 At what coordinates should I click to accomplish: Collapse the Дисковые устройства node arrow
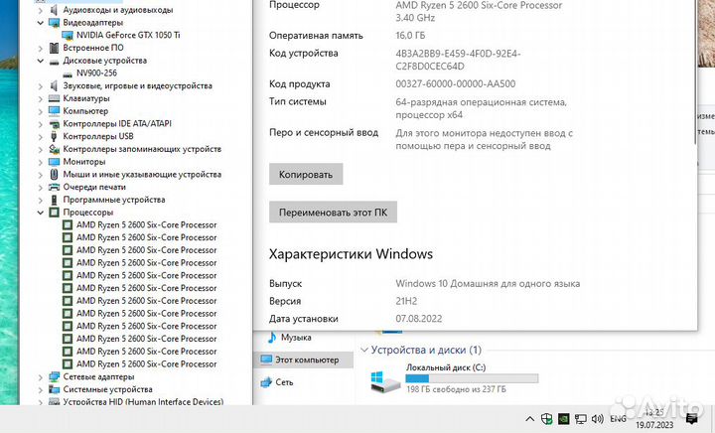40,61
